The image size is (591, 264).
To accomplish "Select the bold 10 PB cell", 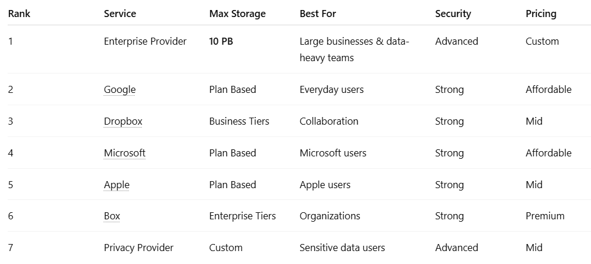I will click(x=221, y=42).
